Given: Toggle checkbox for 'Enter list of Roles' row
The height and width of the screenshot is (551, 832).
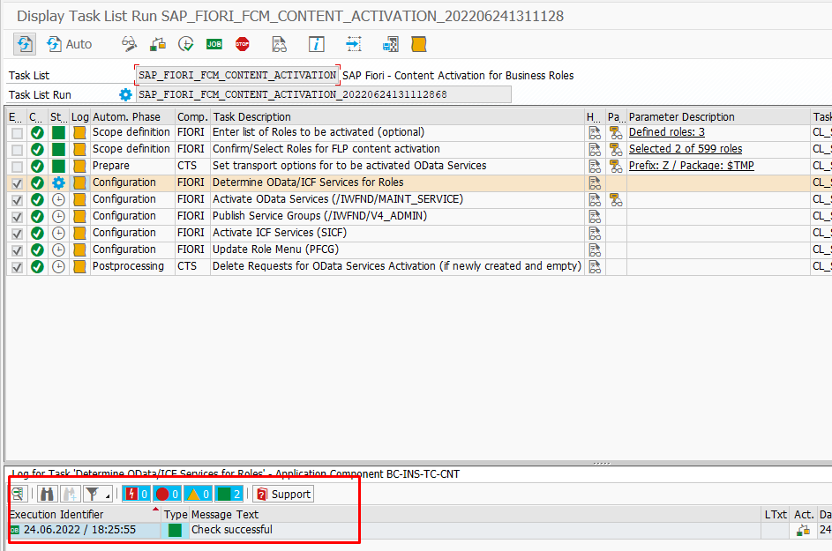Looking at the screenshot, I should pos(17,132).
